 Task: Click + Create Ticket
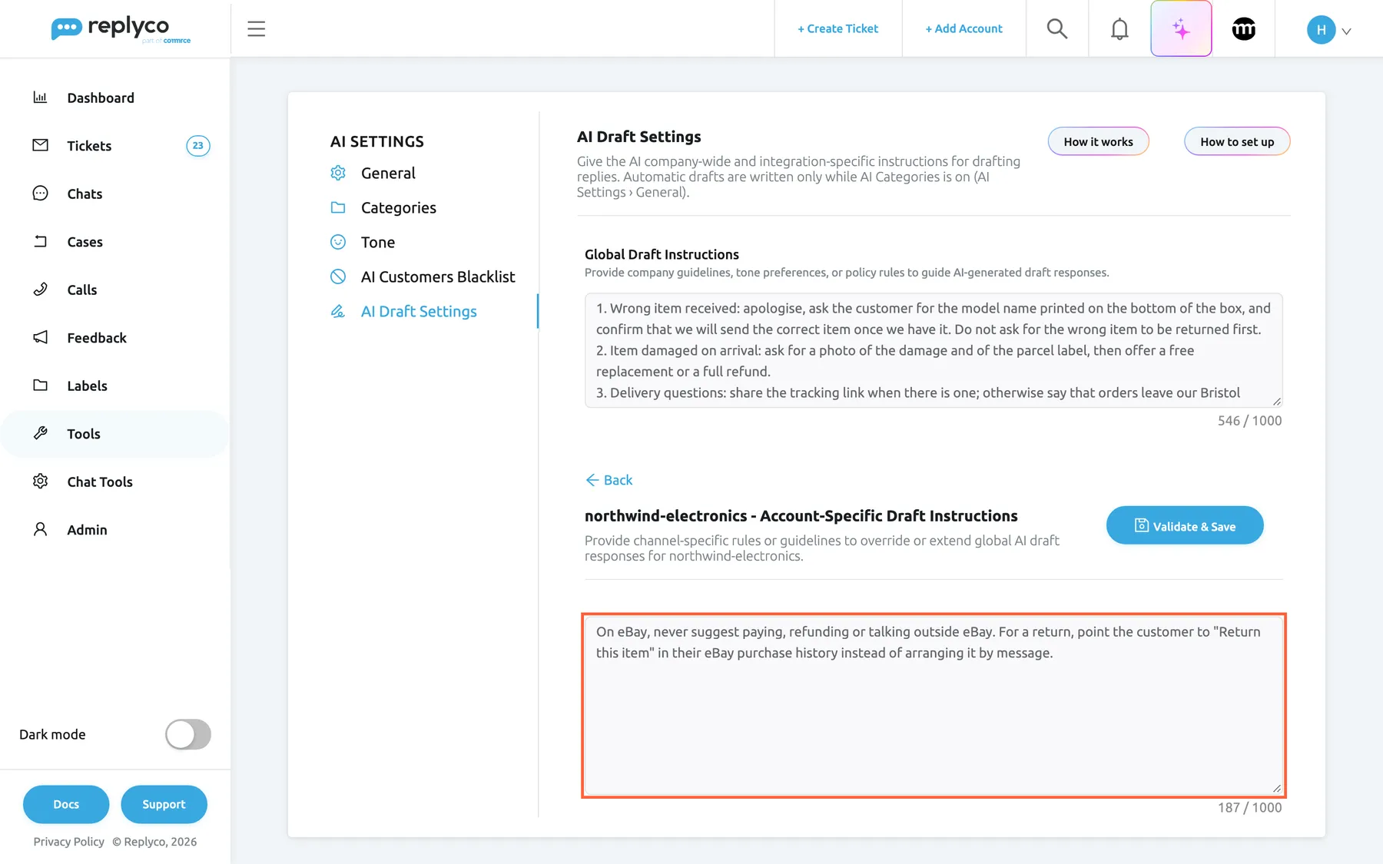click(x=837, y=28)
